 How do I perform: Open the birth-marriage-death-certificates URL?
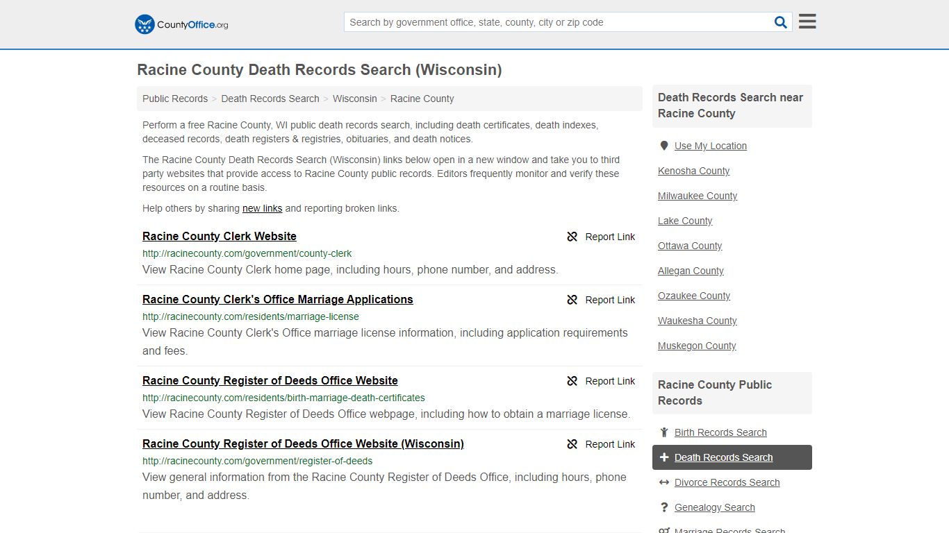pyautogui.click(x=283, y=398)
